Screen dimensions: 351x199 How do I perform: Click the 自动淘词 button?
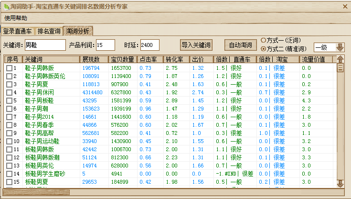pyautogui.click(x=240, y=45)
